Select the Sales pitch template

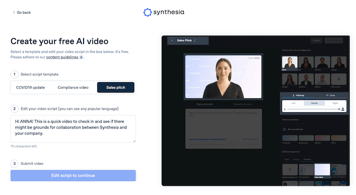116,88
